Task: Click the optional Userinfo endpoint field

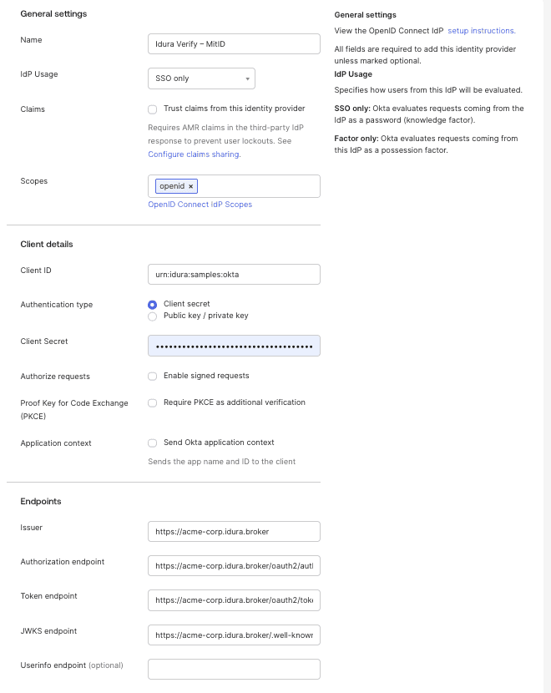Action: point(234,669)
